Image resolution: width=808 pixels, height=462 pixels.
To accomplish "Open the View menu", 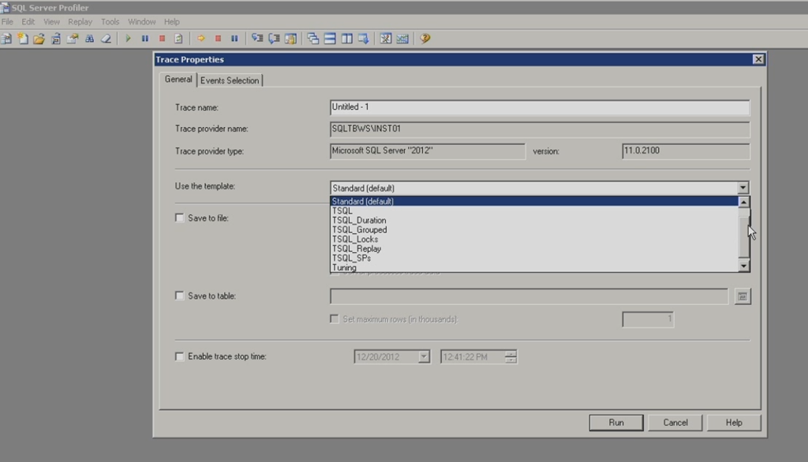I will pyautogui.click(x=51, y=21).
